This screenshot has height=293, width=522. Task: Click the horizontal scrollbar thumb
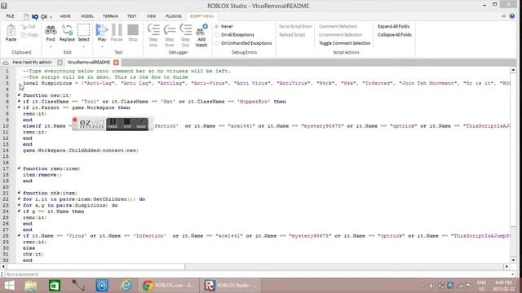pyautogui.click(x=96, y=266)
